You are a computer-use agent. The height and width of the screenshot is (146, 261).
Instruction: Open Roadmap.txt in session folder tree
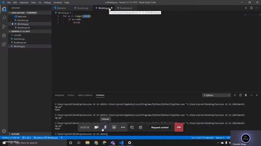click(30, 43)
